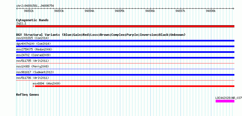Click the 94896k ruler tick label
The image size is (242, 116).
pos(150,11)
